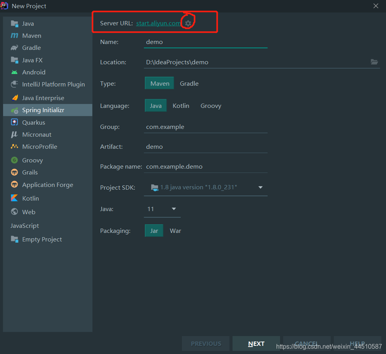Image resolution: width=386 pixels, height=354 pixels.
Task: Click the Previous button
Action: 206,343
